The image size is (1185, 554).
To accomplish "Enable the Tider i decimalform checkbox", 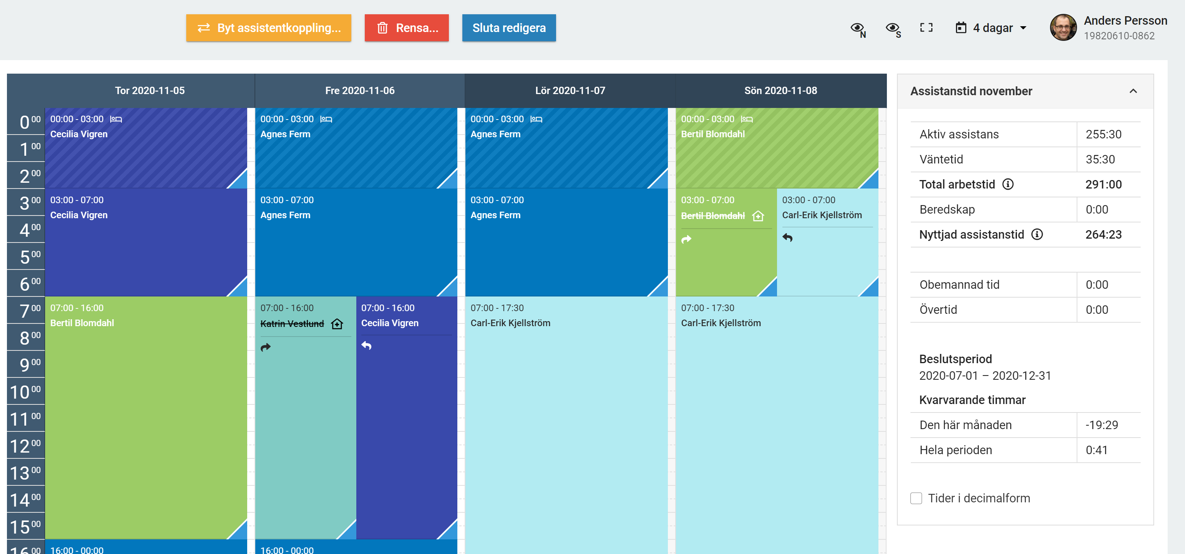I will click(x=916, y=498).
